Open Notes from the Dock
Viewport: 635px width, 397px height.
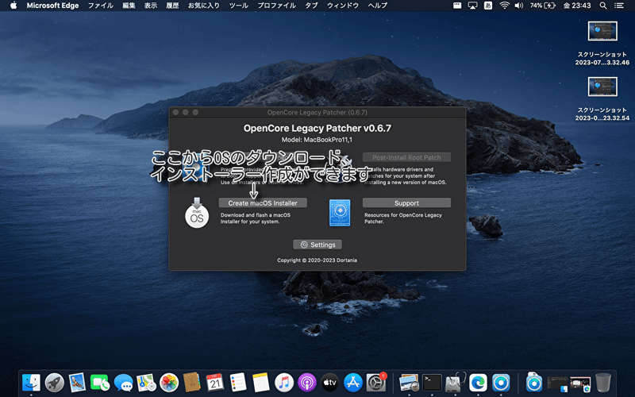click(x=261, y=382)
